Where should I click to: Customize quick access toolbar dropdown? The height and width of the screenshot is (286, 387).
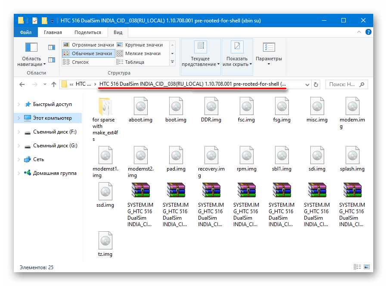52,21
